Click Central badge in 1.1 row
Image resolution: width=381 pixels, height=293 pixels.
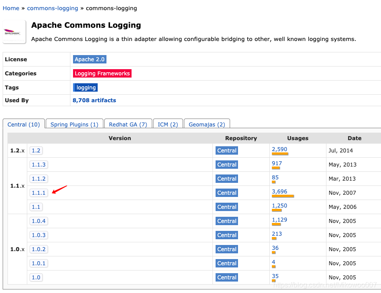[x=227, y=207]
